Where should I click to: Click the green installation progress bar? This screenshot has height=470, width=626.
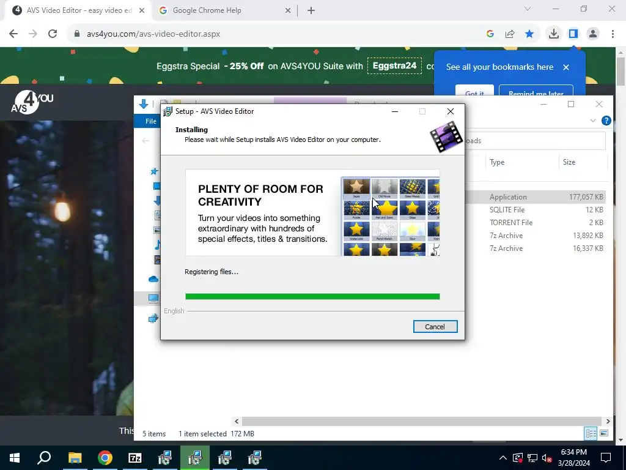coord(312,296)
